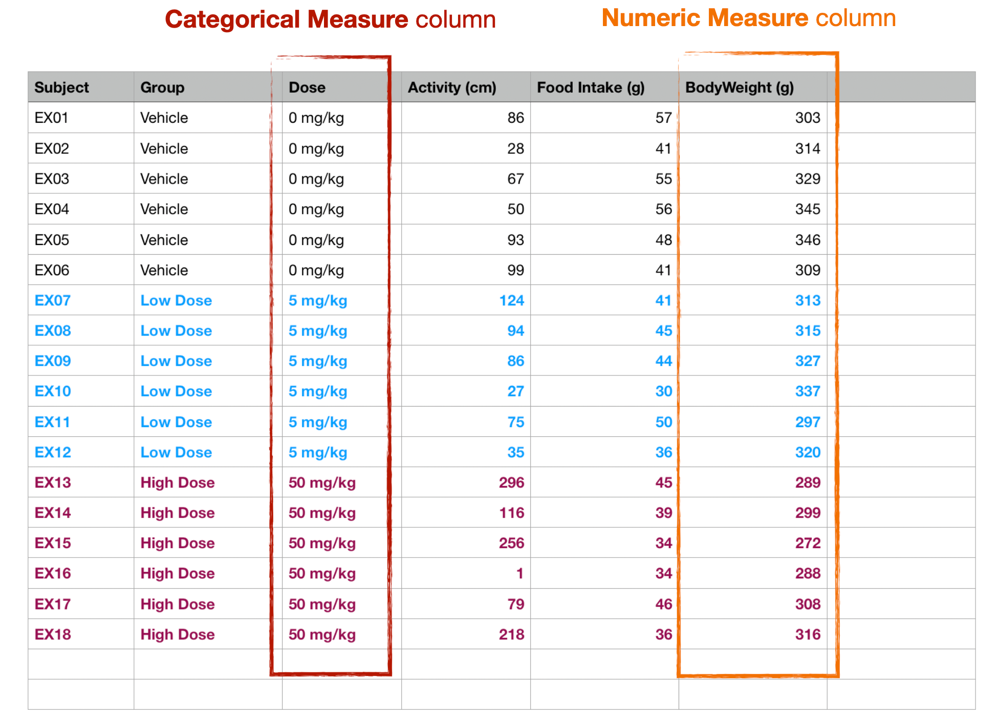Image resolution: width=998 pixels, height=717 pixels.
Task: Select subject cell EX10
Action: [81, 391]
